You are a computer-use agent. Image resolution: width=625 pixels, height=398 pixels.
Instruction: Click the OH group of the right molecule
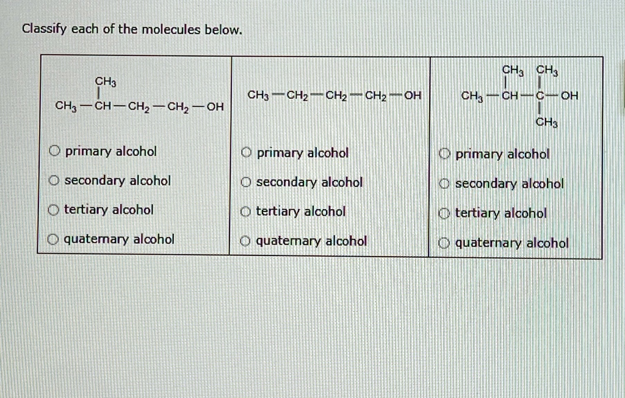pyautogui.click(x=569, y=96)
